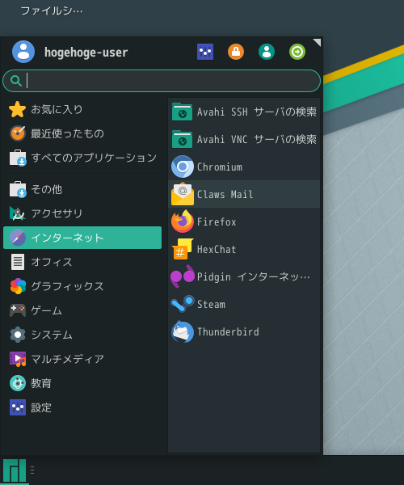Select the 最近使ったもの category
This screenshot has height=485, width=404.
point(82,133)
